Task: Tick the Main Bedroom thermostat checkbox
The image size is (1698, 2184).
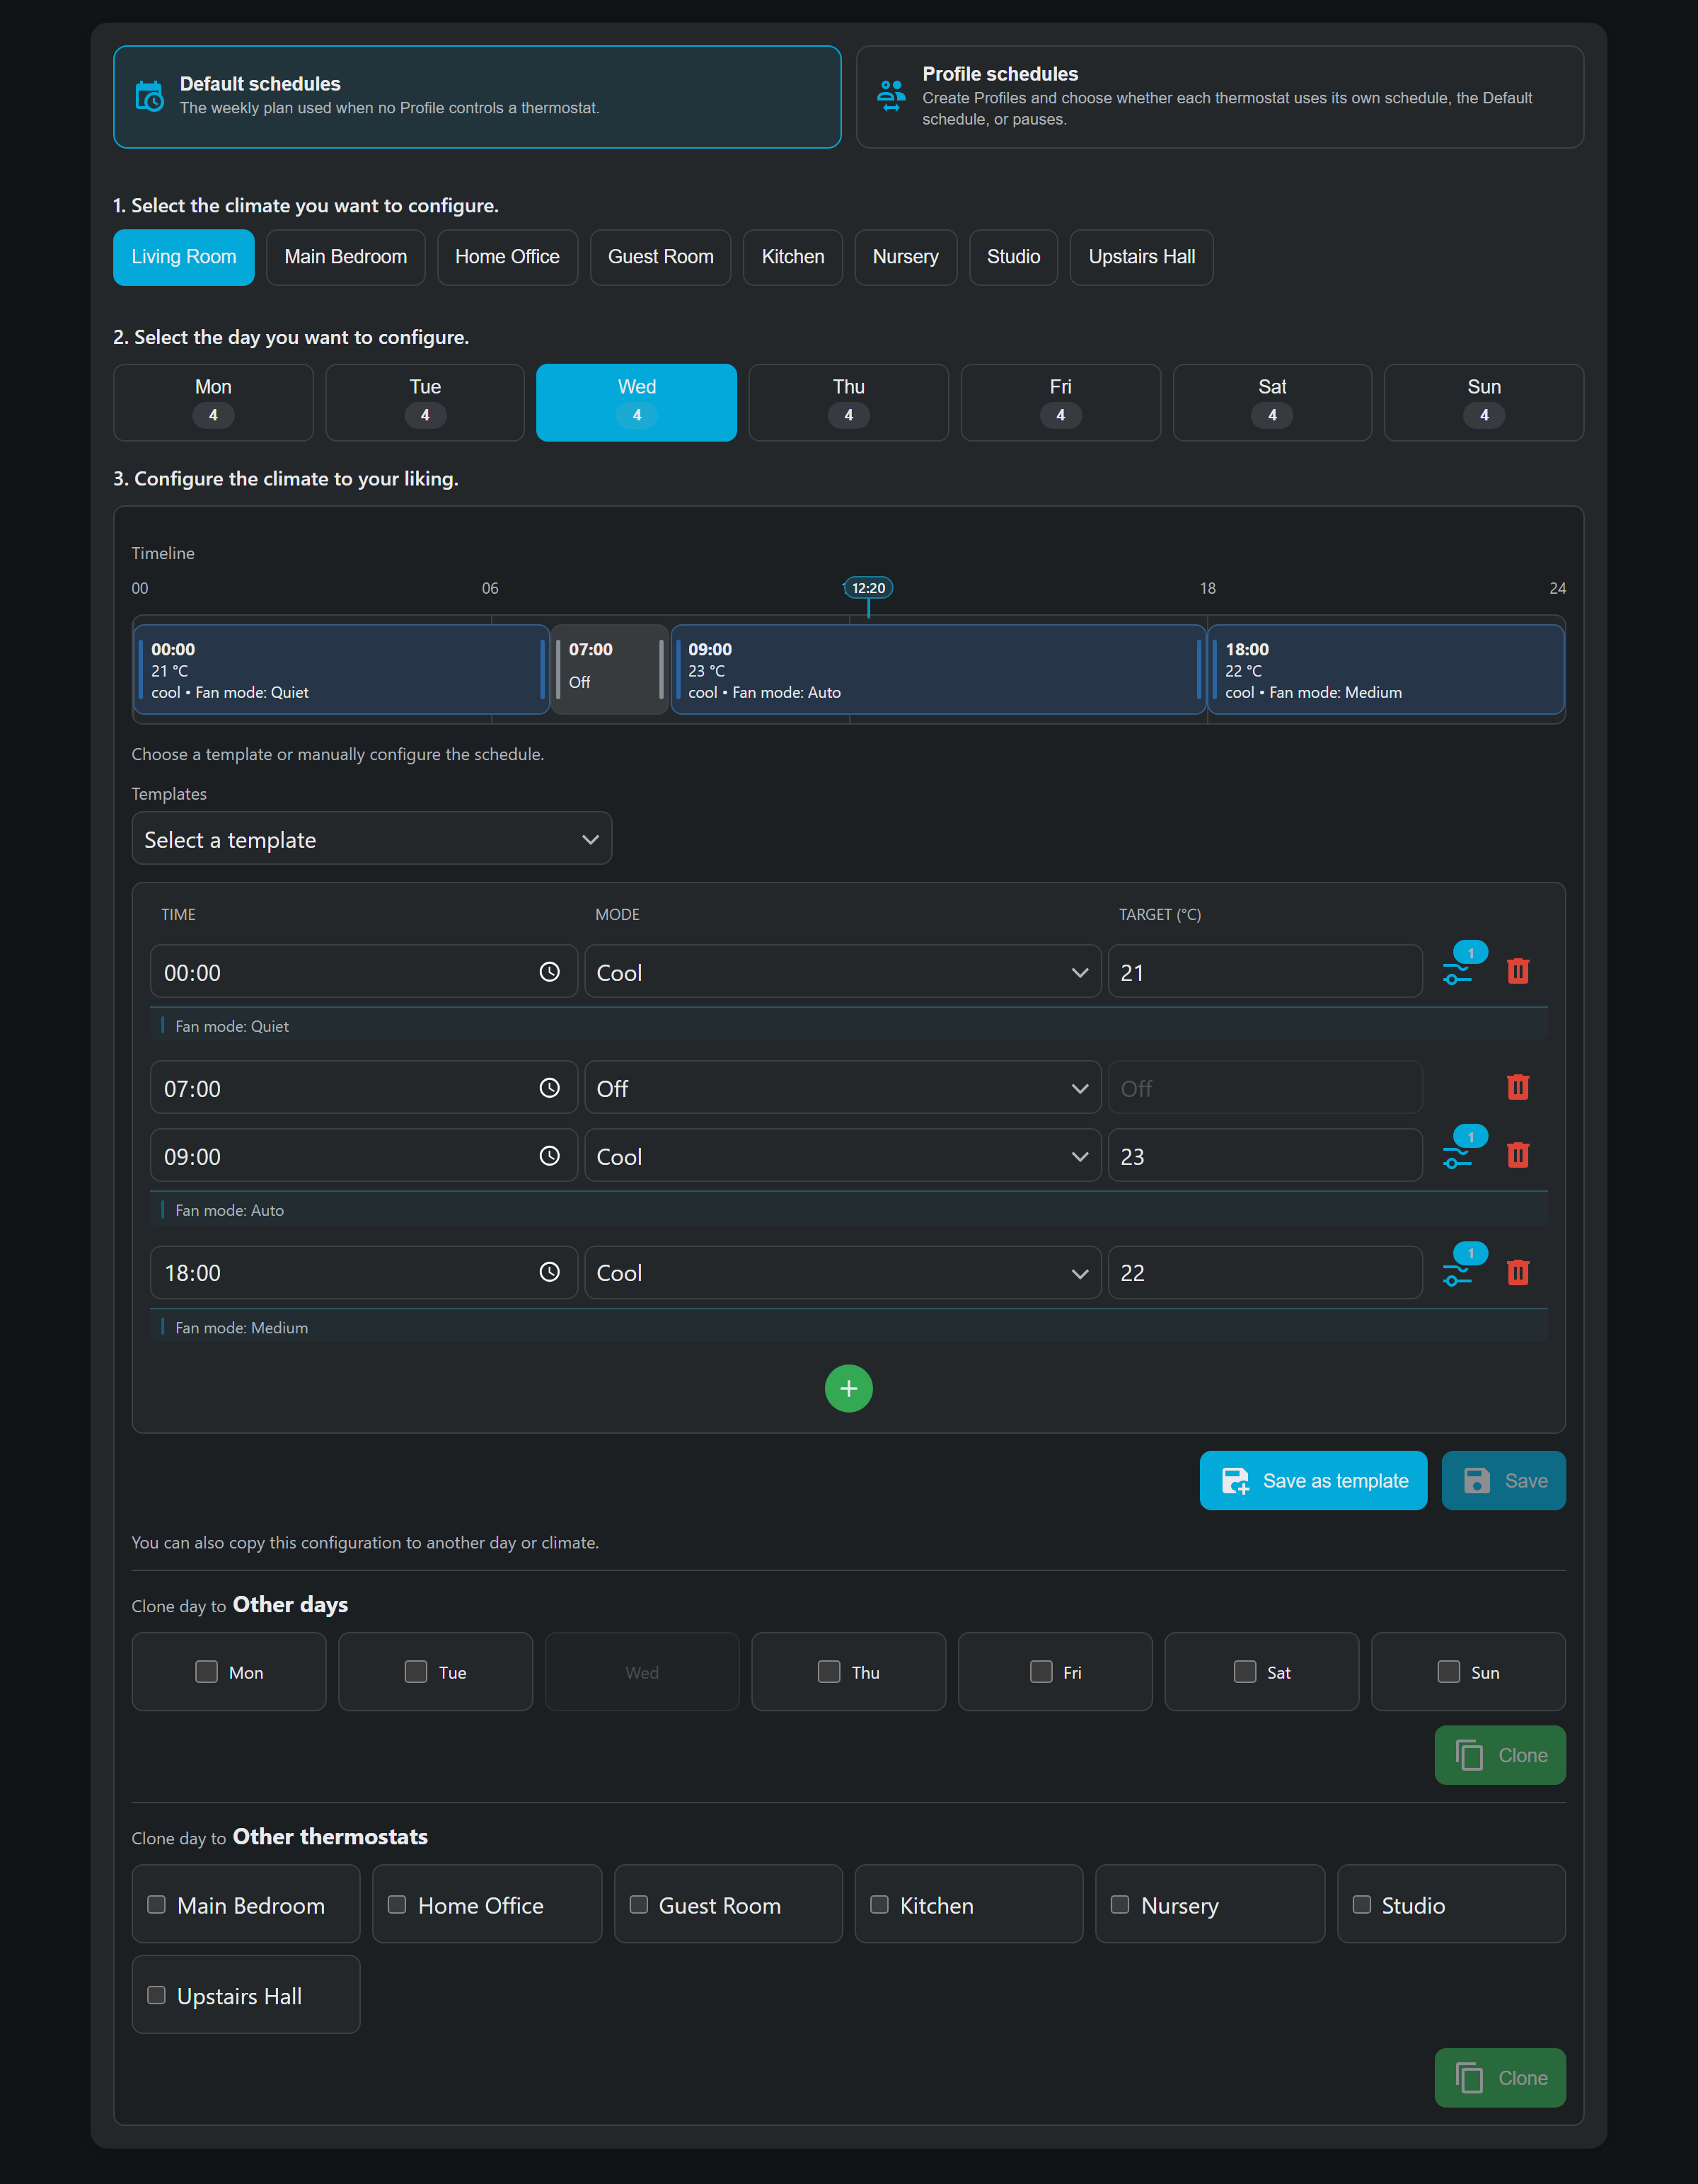Action: pos(157,1904)
